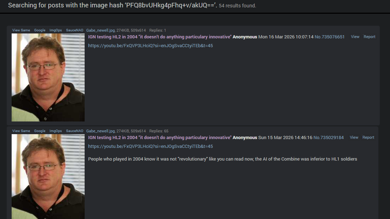Click timestamp 'Mon 16 Mar 2026 10:07:14'
Screen dimensions: 390x219
(x=286, y=37)
